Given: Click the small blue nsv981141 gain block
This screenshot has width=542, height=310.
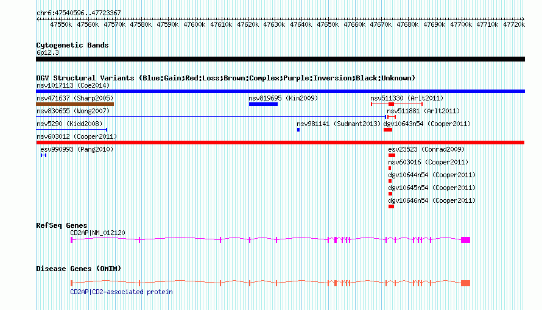Looking at the screenshot, I should coord(298,130).
